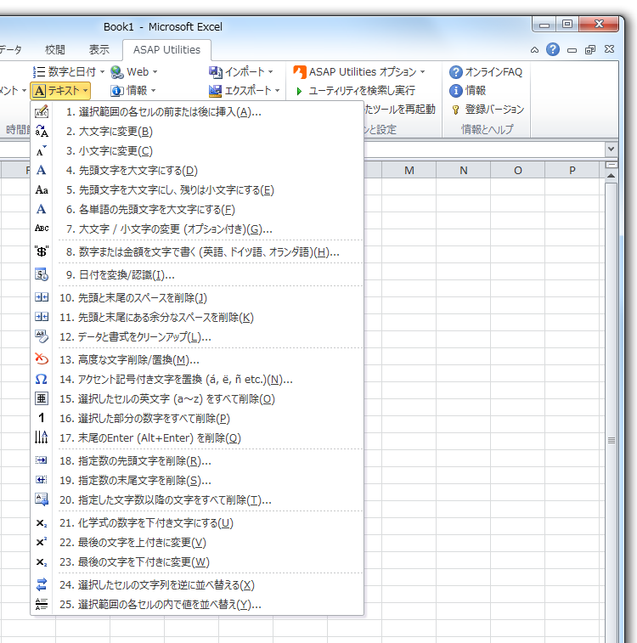The height and width of the screenshot is (643, 637).
Task: Click the key icon for 登録バージョン
Action: click(455, 110)
